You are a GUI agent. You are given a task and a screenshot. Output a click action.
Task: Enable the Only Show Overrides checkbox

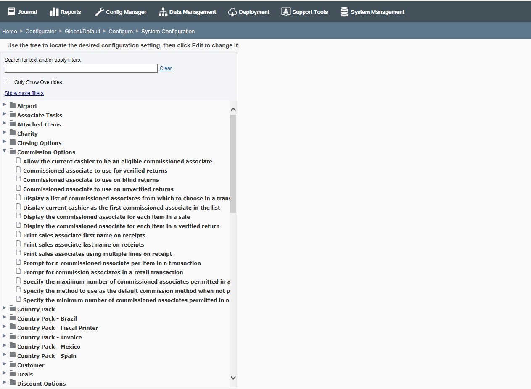[x=7, y=81]
